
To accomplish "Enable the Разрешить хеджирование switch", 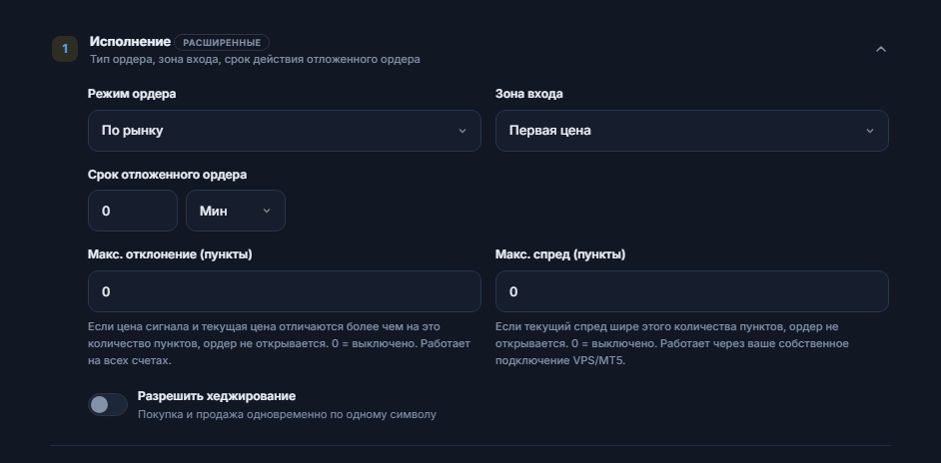I will (x=108, y=405).
